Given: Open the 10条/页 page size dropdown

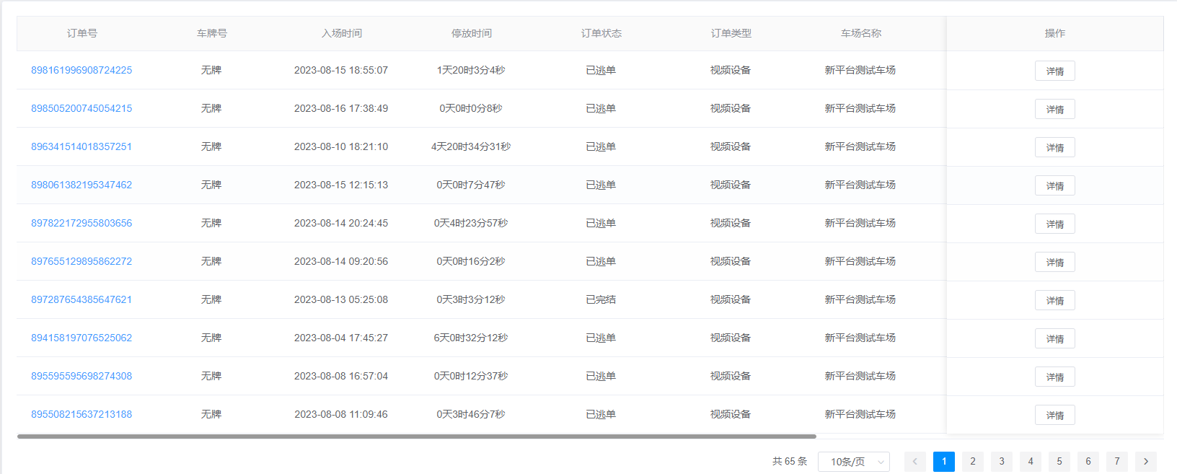Looking at the screenshot, I should (853, 462).
